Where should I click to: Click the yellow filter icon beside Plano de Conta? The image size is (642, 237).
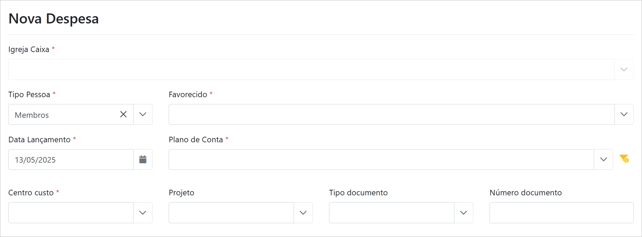coord(624,158)
